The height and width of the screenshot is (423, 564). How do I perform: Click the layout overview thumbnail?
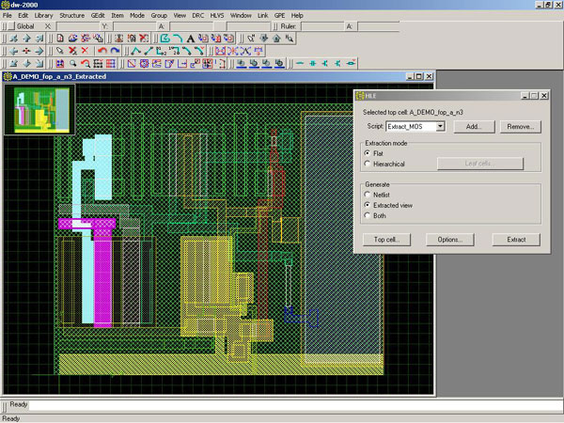coord(37,109)
